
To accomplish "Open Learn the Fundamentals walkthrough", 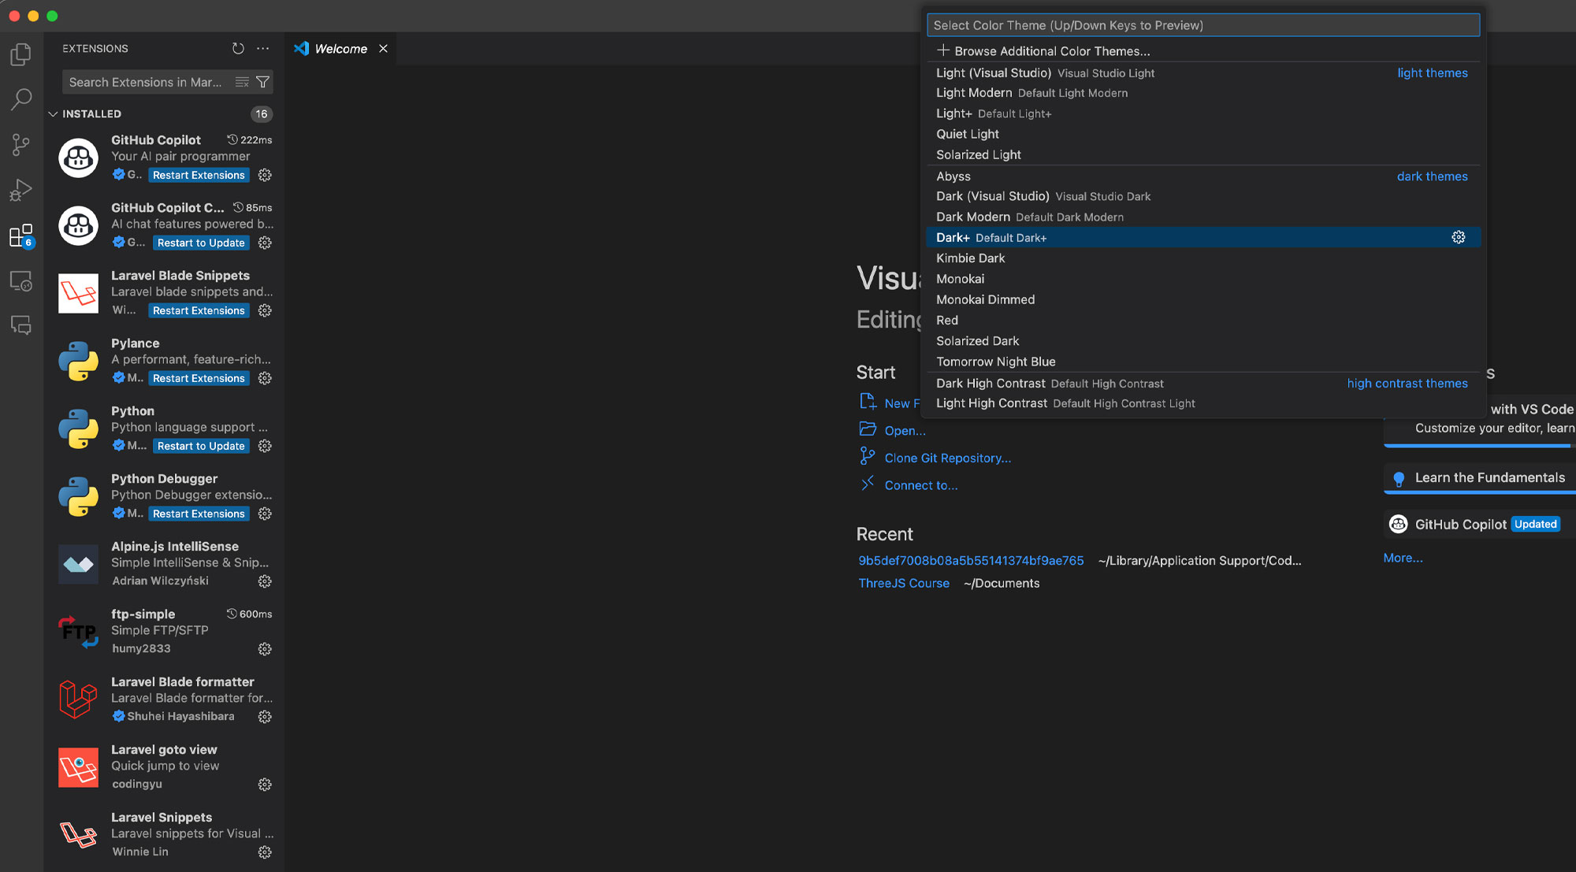I will (1480, 477).
